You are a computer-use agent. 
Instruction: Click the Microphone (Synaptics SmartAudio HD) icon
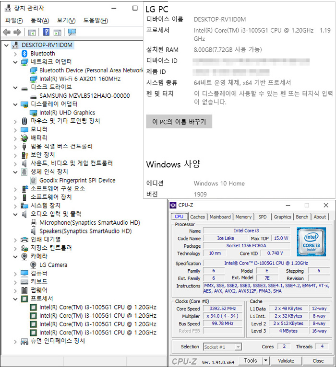[x=34, y=222]
